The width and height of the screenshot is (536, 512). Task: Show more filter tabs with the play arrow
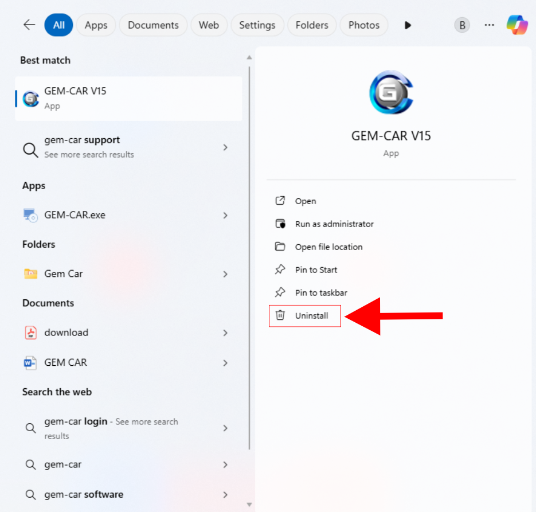point(408,25)
